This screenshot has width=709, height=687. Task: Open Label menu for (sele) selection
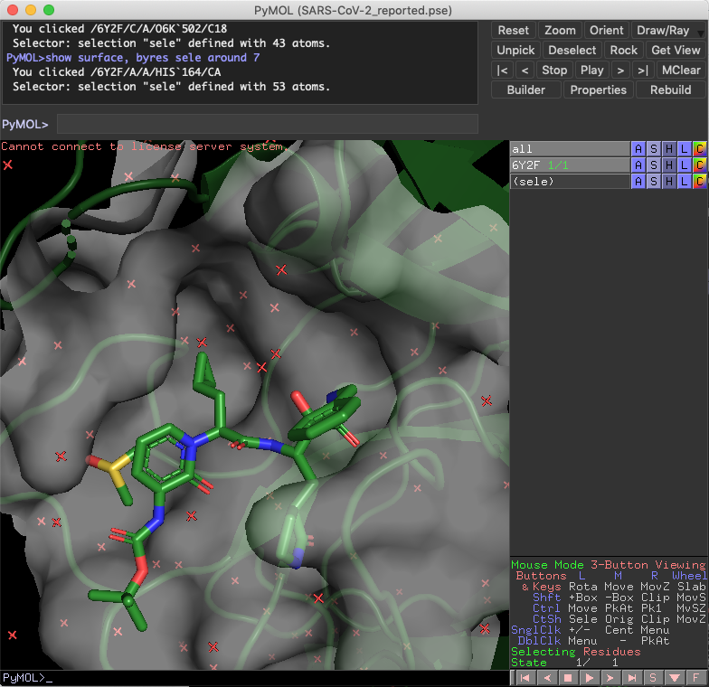(684, 181)
